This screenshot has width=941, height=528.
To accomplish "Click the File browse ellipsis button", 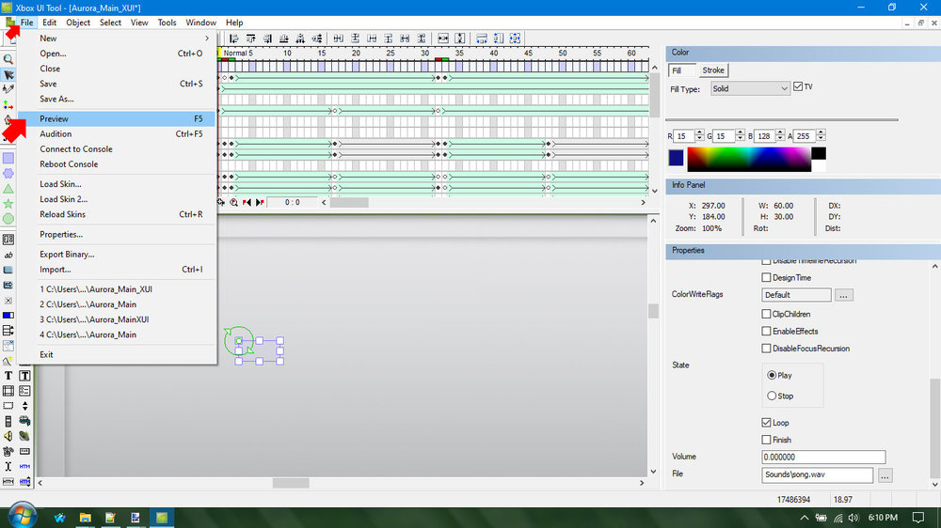I will (885, 475).
